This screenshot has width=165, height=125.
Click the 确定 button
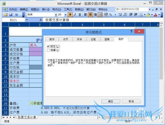click(x=111, y=101)
